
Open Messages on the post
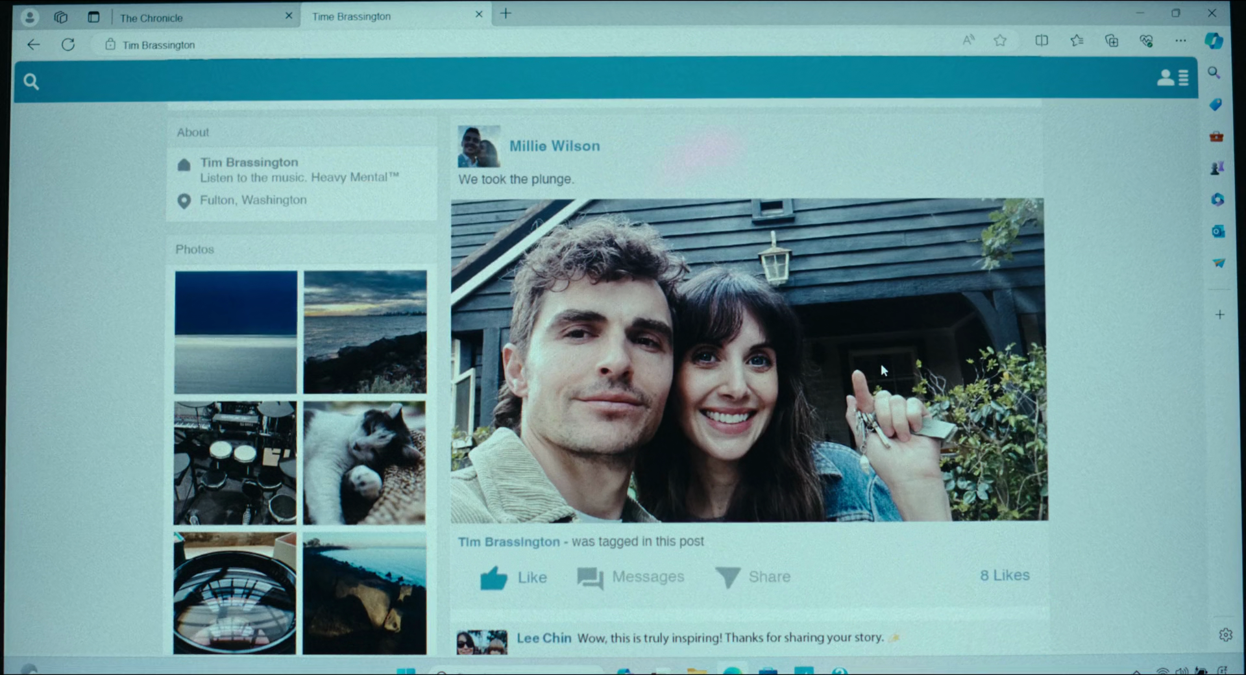tap(631, 577)
